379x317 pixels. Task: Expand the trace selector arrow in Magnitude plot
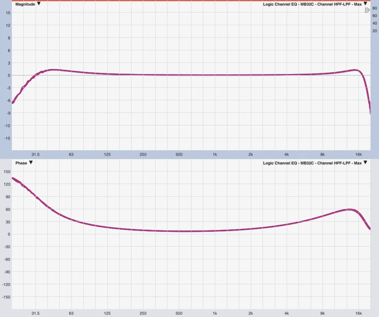coord(365,4)
